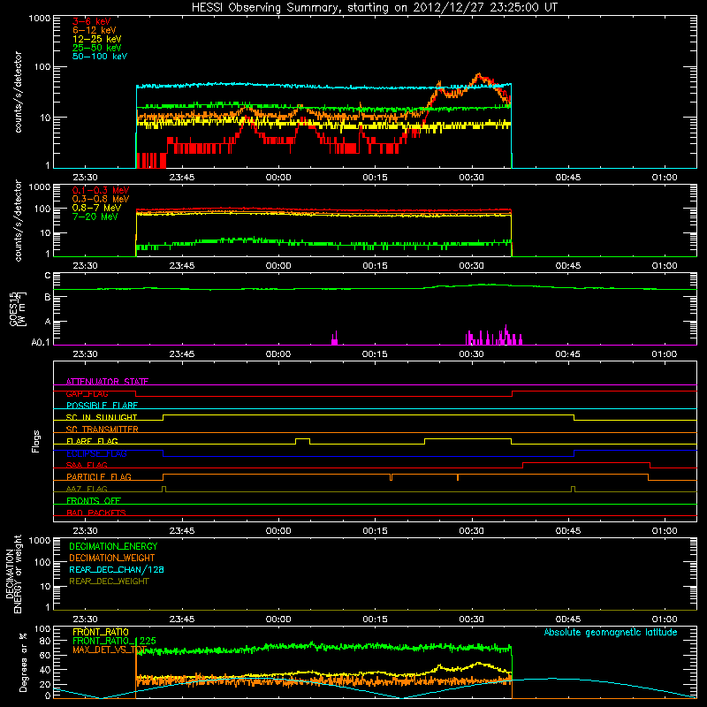Select the red 3-6 keV legend label
Image resolution: width=707 pixels, height=707 pixels.
[x=92, y=21]
